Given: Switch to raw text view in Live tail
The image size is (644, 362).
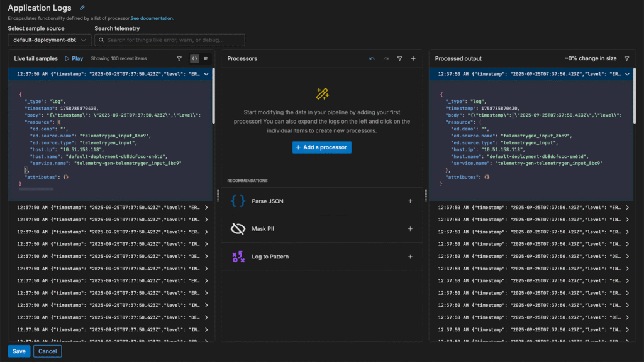Looking at the screenshot, I should pyautogui.click(x=206, y=58).
